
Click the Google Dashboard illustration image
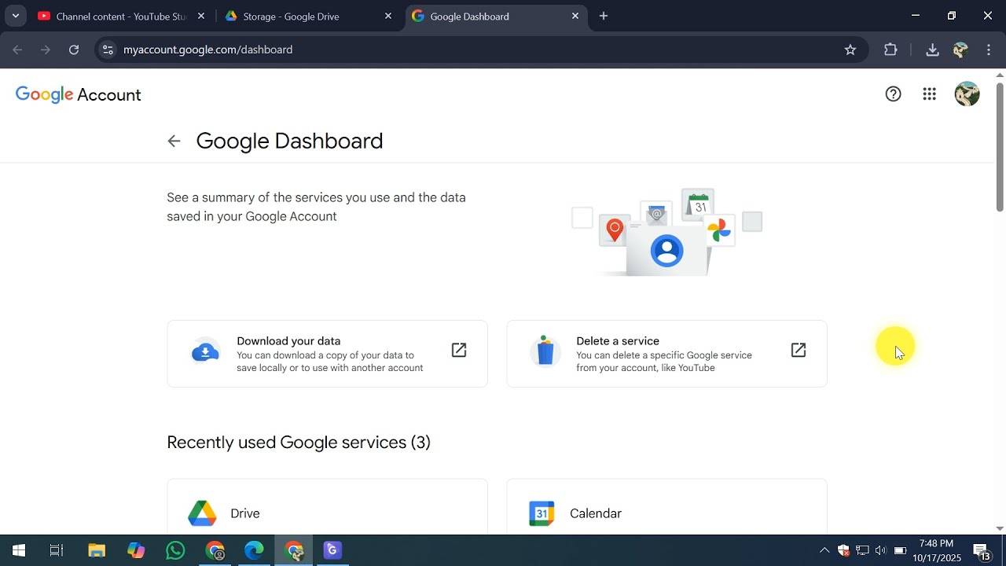[x=666, y=232]
